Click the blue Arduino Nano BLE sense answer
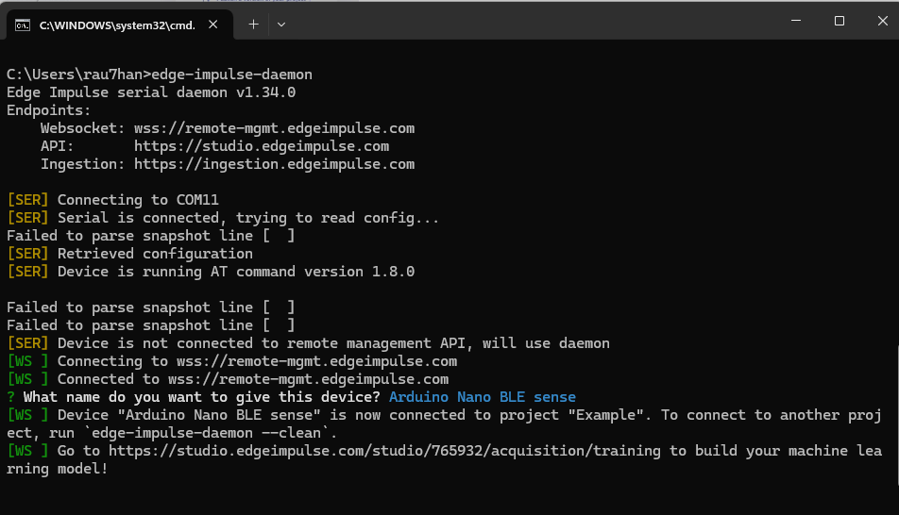 [482, 397]
